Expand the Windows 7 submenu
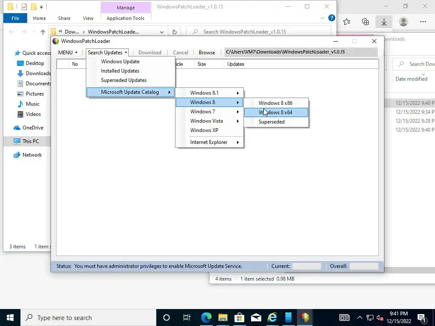 tap(209, 112)
